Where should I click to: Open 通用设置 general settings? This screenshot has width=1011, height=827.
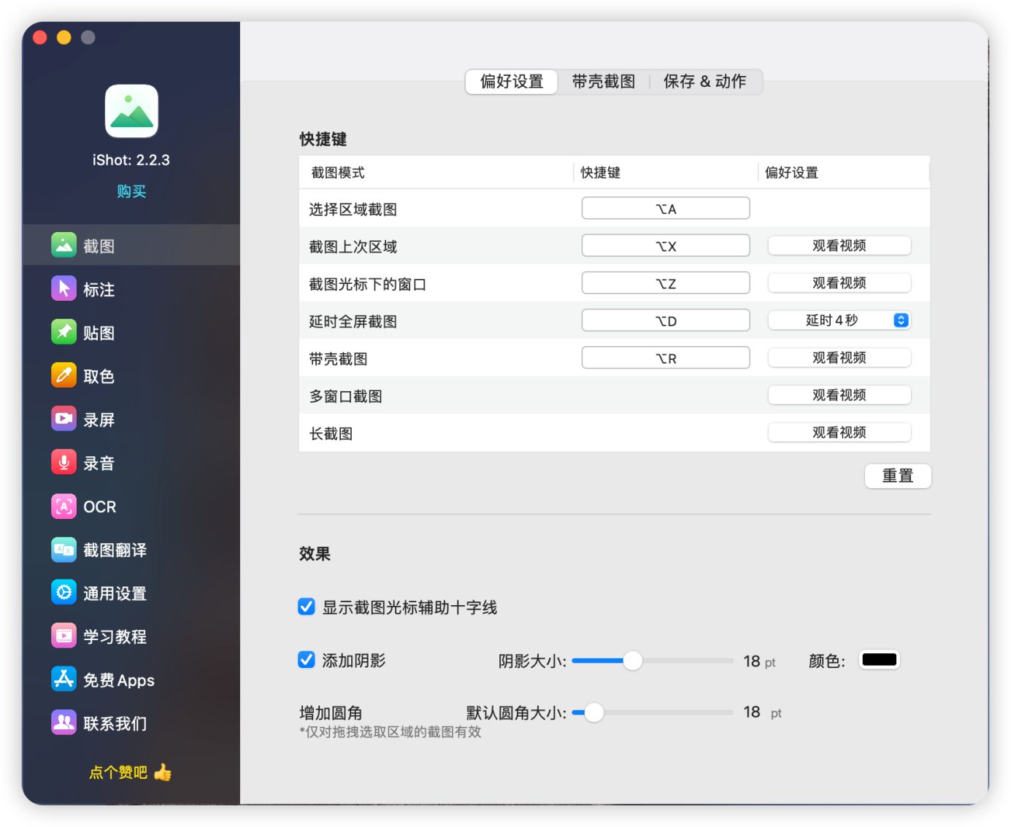101,593
